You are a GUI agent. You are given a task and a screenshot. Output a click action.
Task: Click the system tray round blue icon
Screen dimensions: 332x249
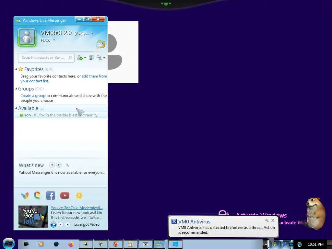(299, 244)
